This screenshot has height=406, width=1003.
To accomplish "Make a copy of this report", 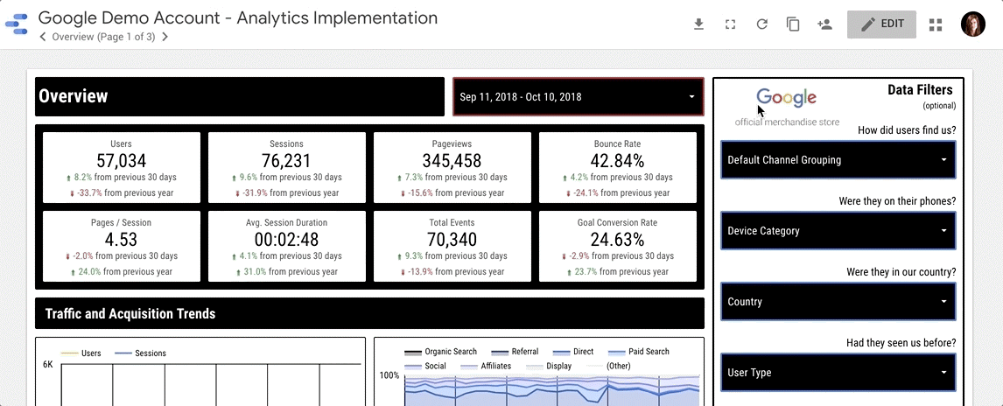I will tap(793, 24).
